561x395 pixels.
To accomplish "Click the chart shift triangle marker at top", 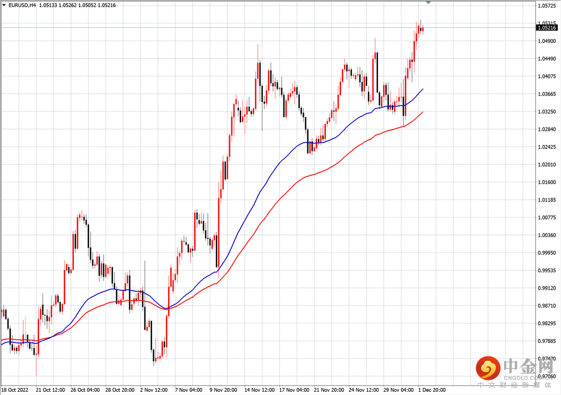I will click(x=428, y=3).
